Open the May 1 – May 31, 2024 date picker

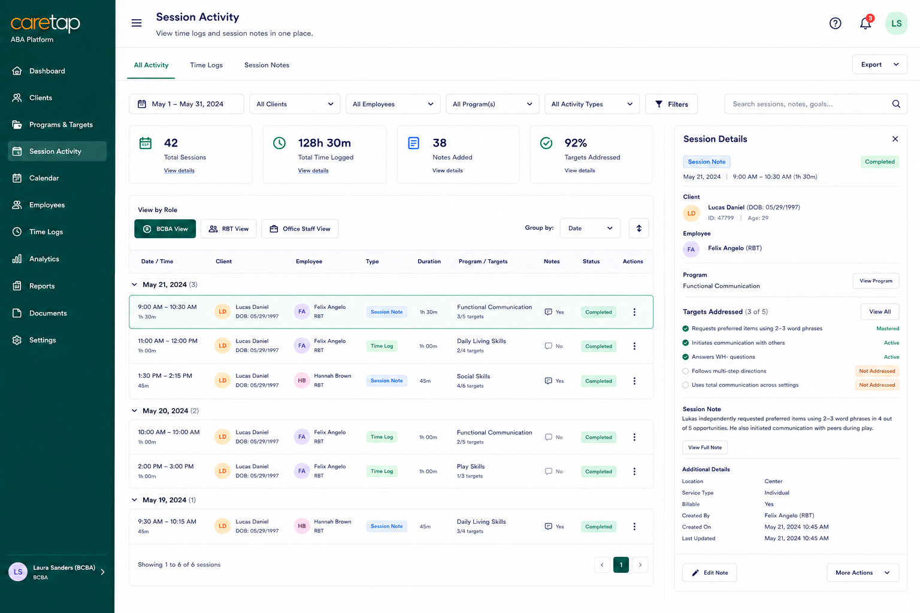coord(186,104)
